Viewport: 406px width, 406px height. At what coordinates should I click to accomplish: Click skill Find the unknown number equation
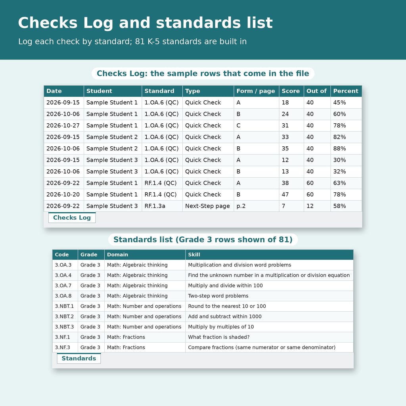(x=269, y=276)
